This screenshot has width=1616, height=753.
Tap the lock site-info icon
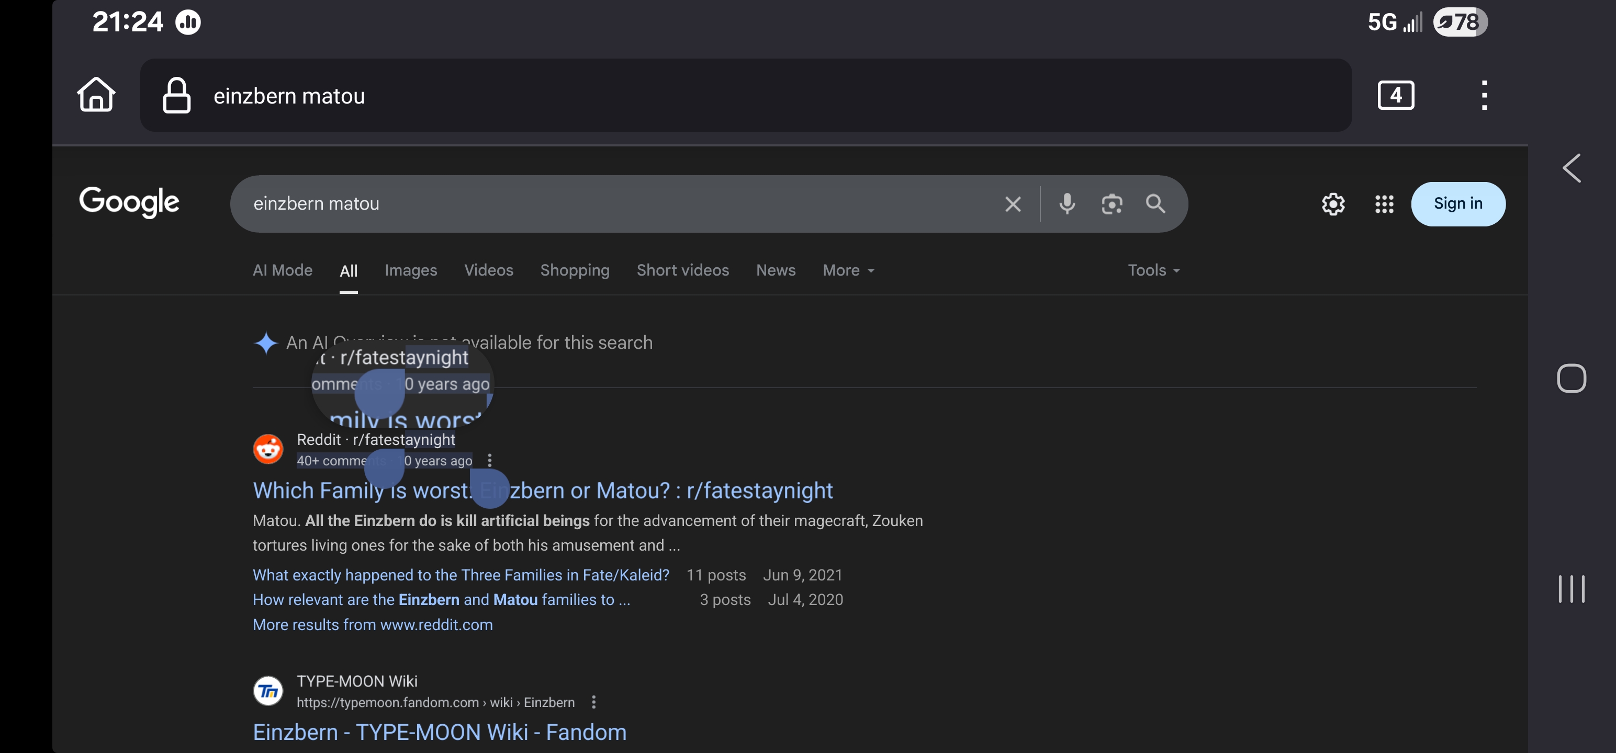pyautogui.click(x=176, y=95)
